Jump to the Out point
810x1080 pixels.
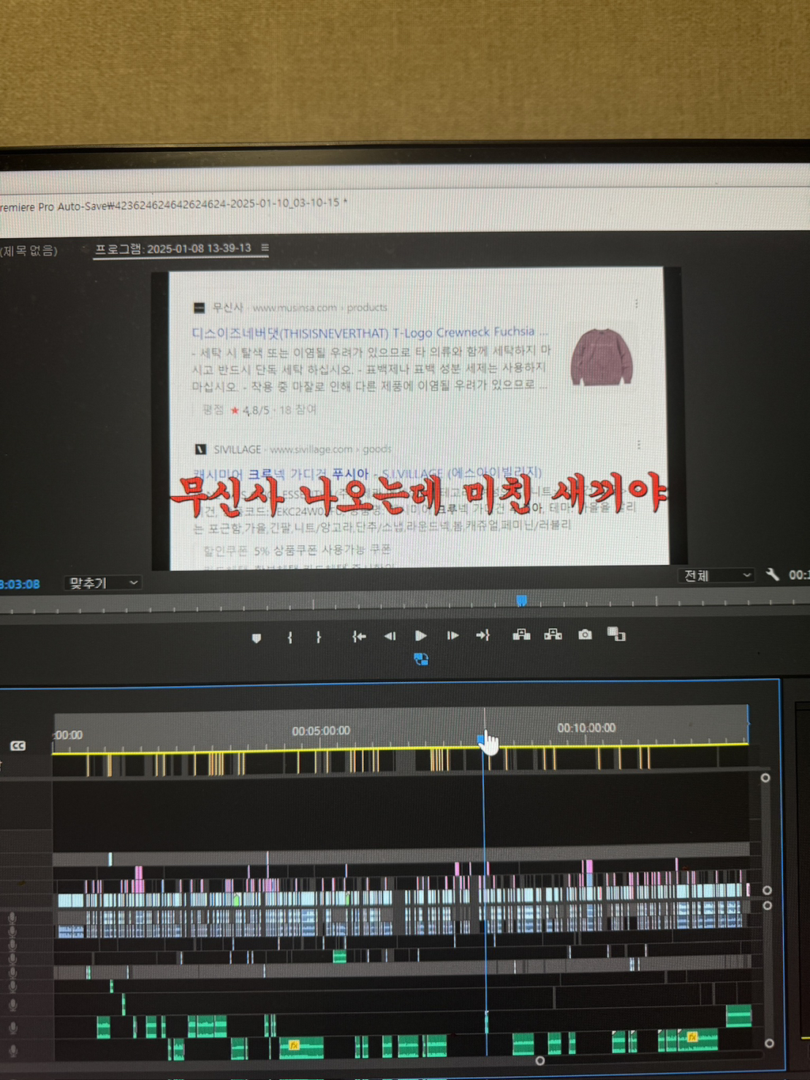483,635
